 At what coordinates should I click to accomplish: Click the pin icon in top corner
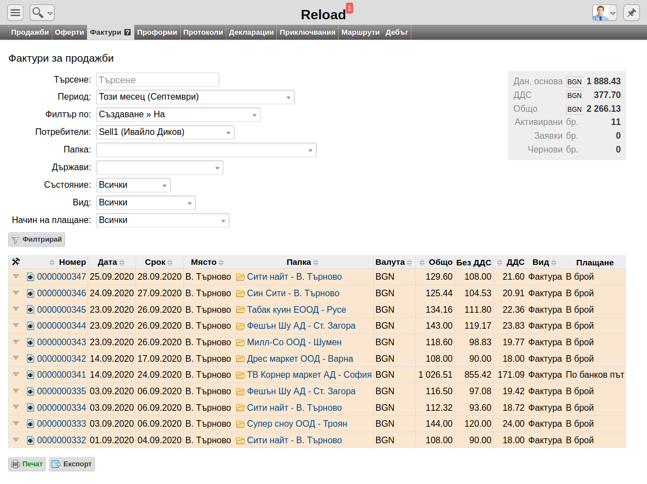(631, 13)
